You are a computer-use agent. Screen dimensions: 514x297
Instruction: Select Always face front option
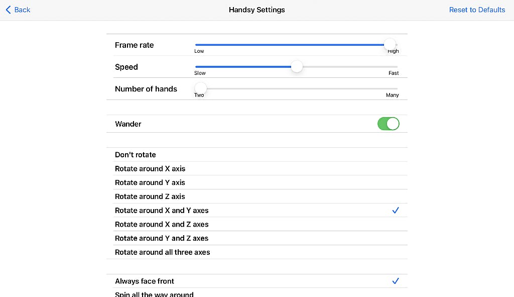point(145,281)
